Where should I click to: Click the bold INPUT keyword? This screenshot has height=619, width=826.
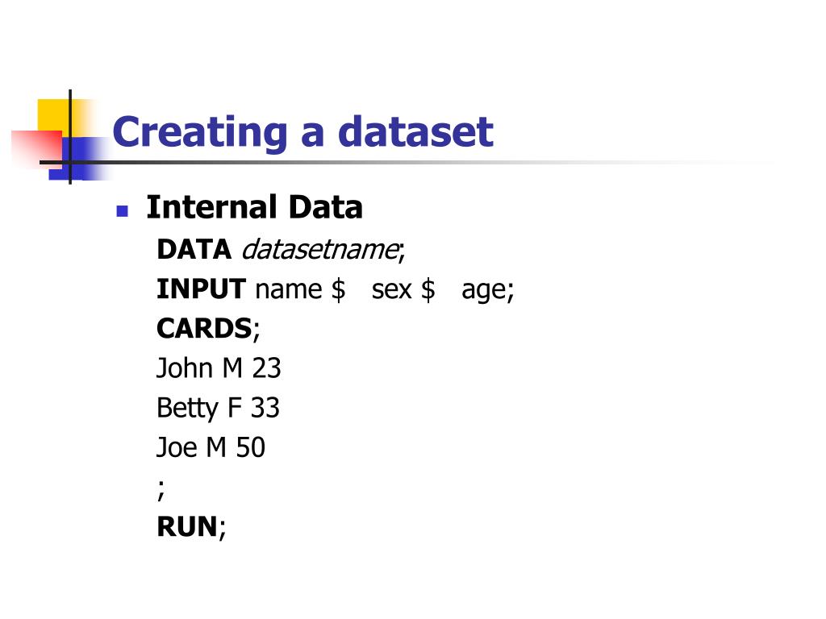(201, 289)
